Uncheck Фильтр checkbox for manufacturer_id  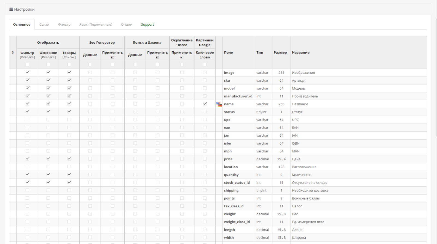[27, 96]
